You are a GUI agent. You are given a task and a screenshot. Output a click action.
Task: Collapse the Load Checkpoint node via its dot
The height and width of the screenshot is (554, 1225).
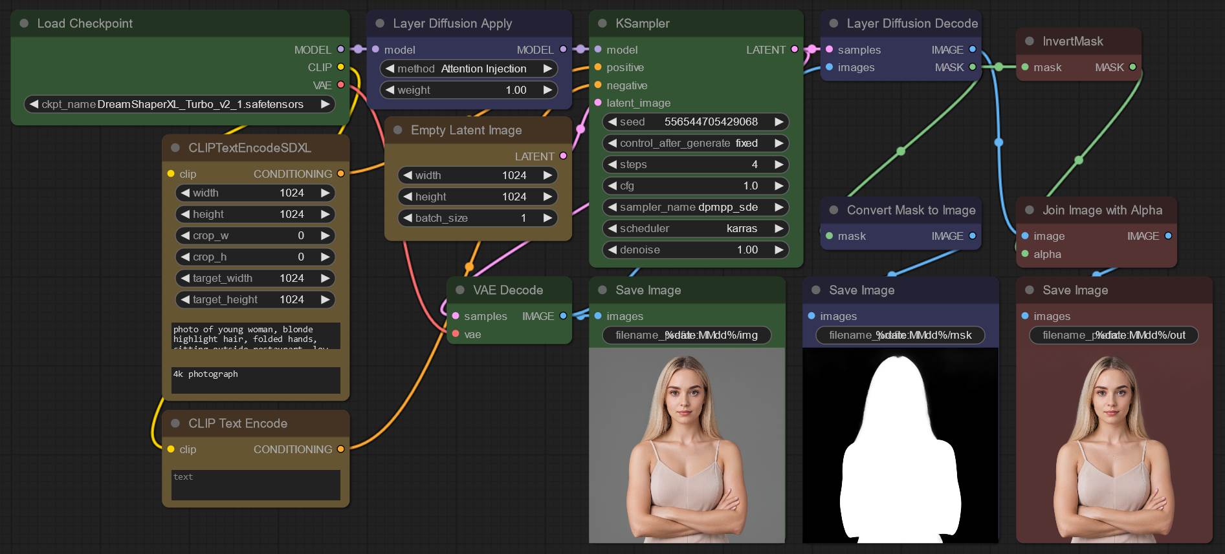click(x=24, y=23)
